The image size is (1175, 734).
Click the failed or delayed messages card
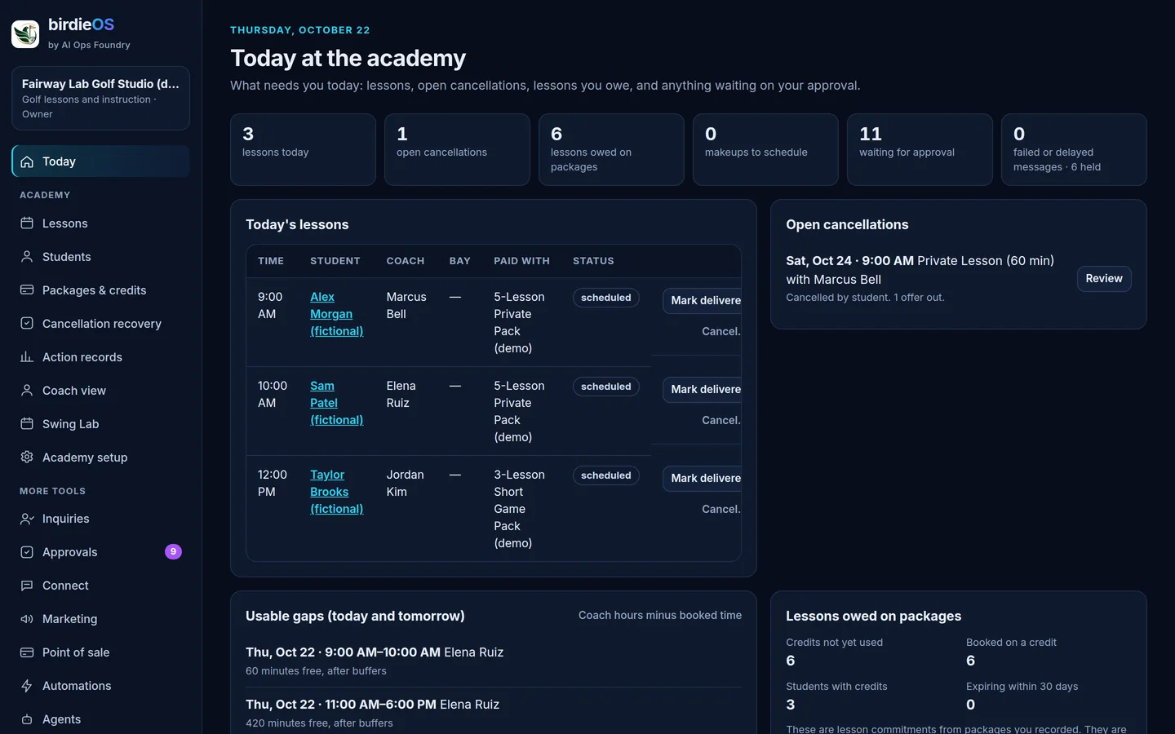point(1074,149)
